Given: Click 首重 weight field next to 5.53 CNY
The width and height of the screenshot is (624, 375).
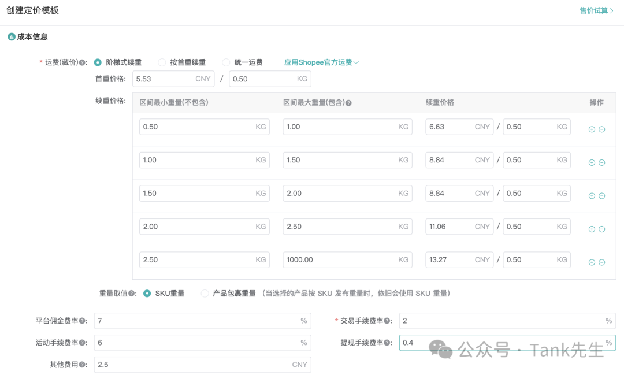Looking at the screenshot, I should click(x=270, y=79).
